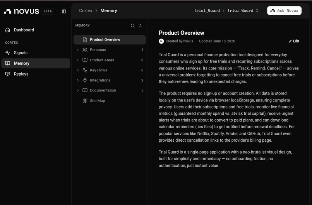Click 'Created by Novus' text
Image resolution: width=312 pixels, height=205 pixels.
(179, 41)
